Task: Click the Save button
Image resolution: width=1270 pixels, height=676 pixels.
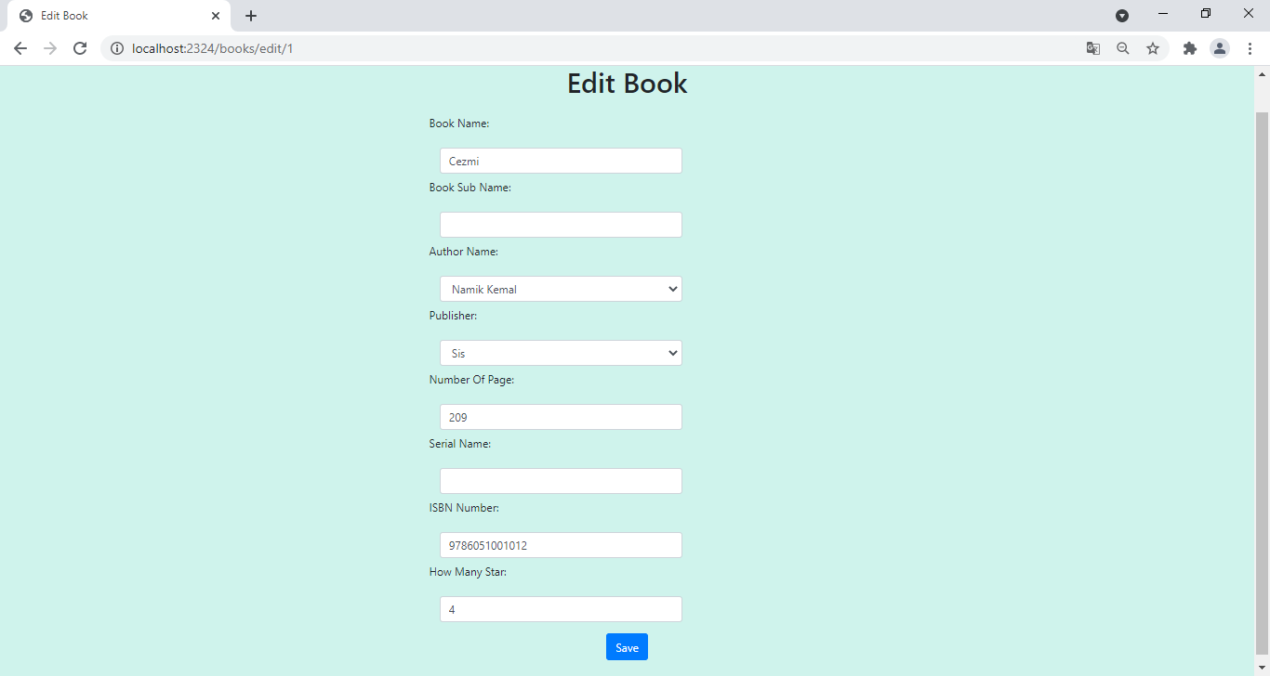Action: click(x=627, y=646)
